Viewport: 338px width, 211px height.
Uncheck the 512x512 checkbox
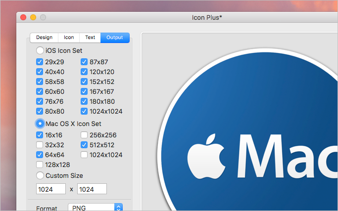(x=84, y=145)
